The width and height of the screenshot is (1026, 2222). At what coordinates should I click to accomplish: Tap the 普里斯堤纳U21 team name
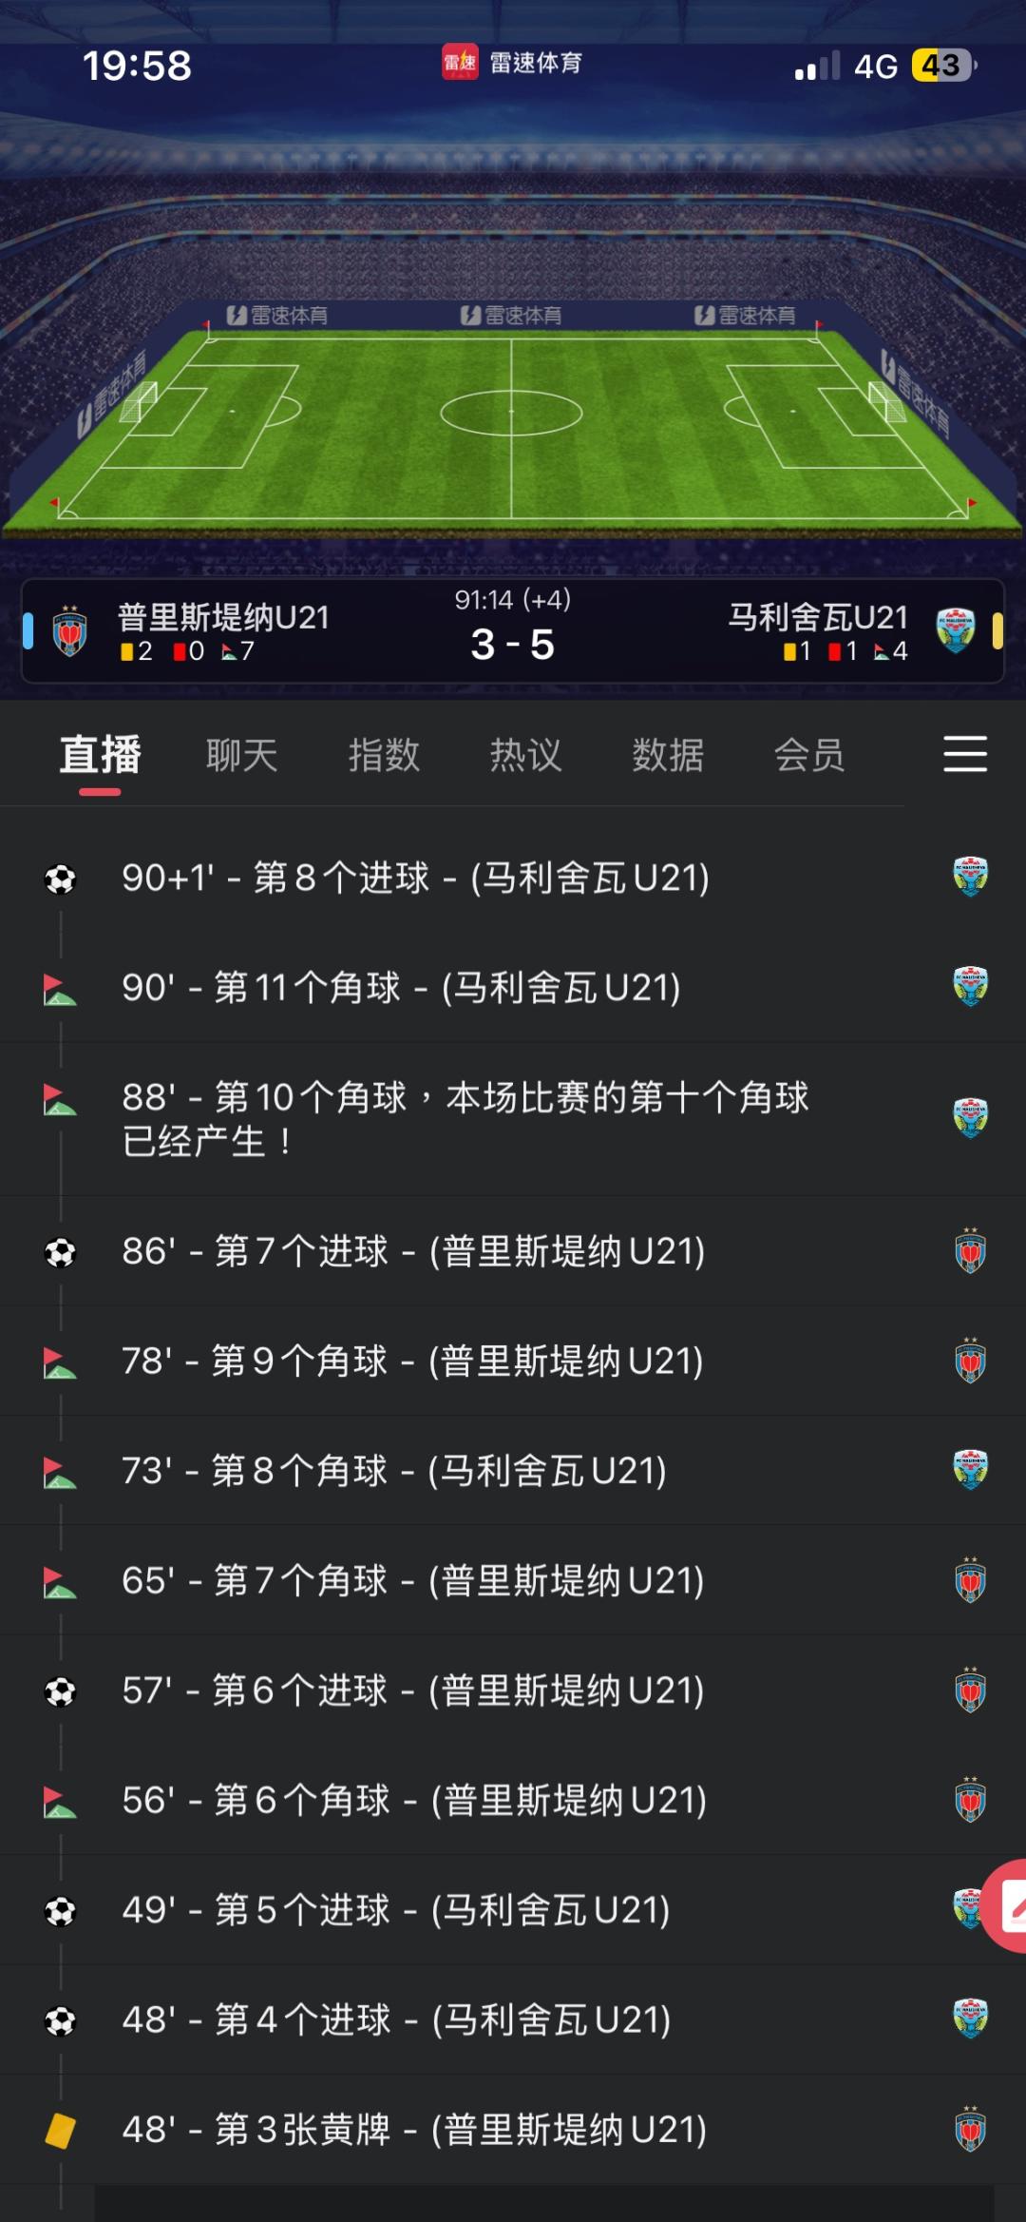(223, 617)
